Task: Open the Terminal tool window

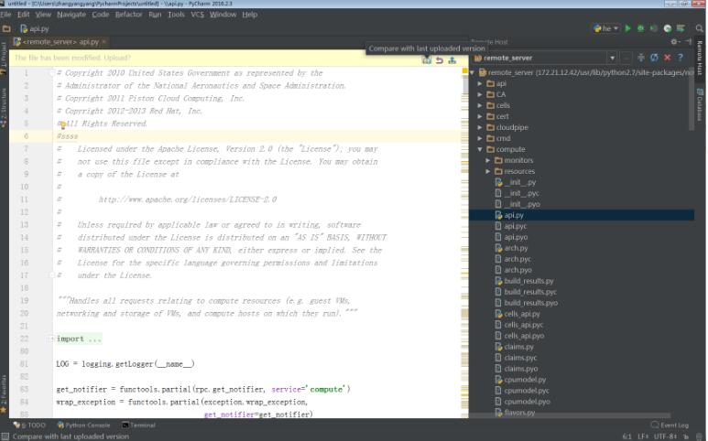Action: coord(139,425)
